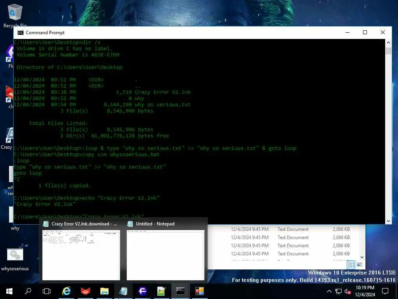Click the multicolored squares taskbar icon
Screen dimensions: 398x299
point(199,291)
